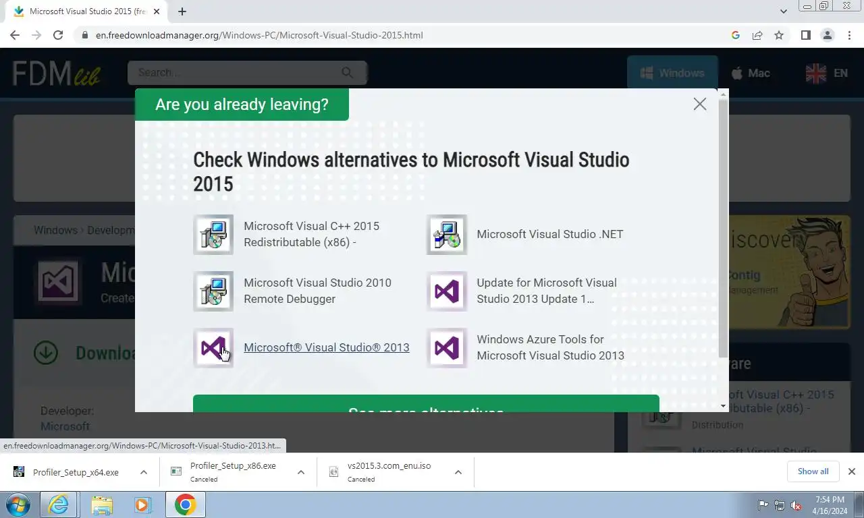Click the taskbar clock showing 7:54 PM

point(830,505)
